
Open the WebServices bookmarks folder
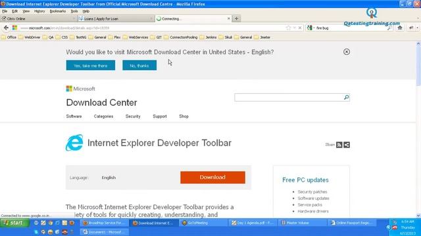(x=136, y=37)
